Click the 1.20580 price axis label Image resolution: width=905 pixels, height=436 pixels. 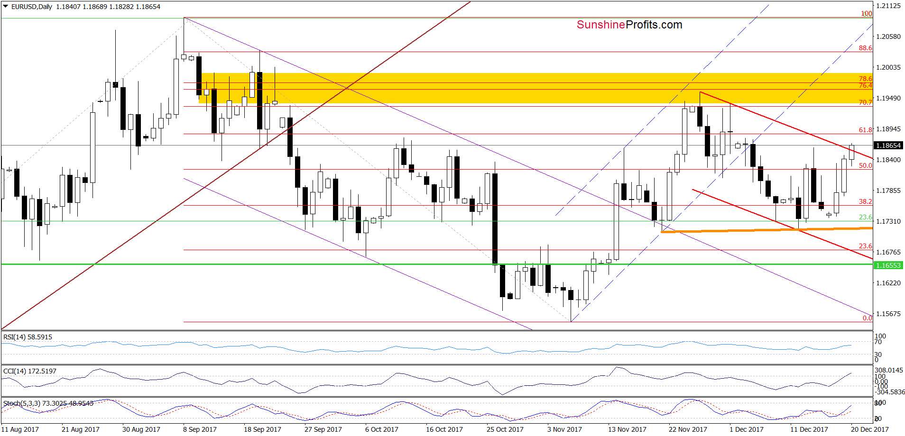click(x=888, y=36)
